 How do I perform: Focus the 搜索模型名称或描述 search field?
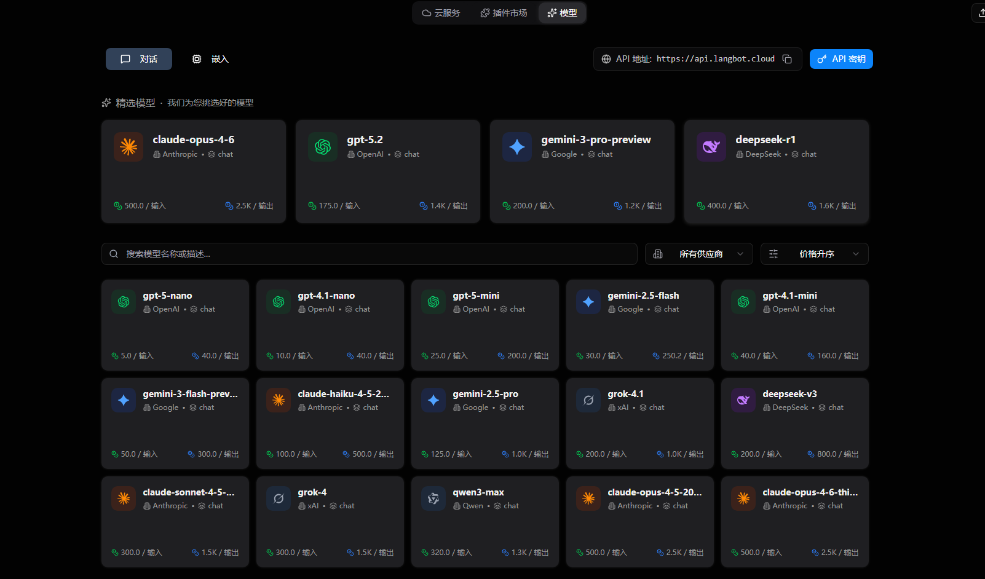click(x=369, y=254)
